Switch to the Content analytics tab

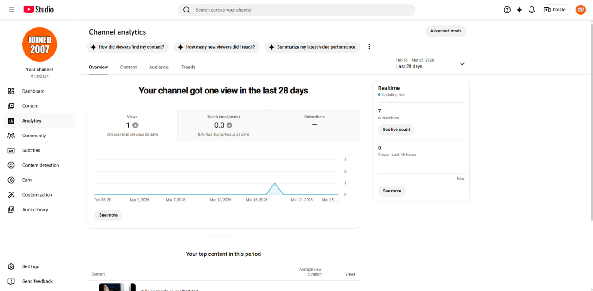point(128,67)
